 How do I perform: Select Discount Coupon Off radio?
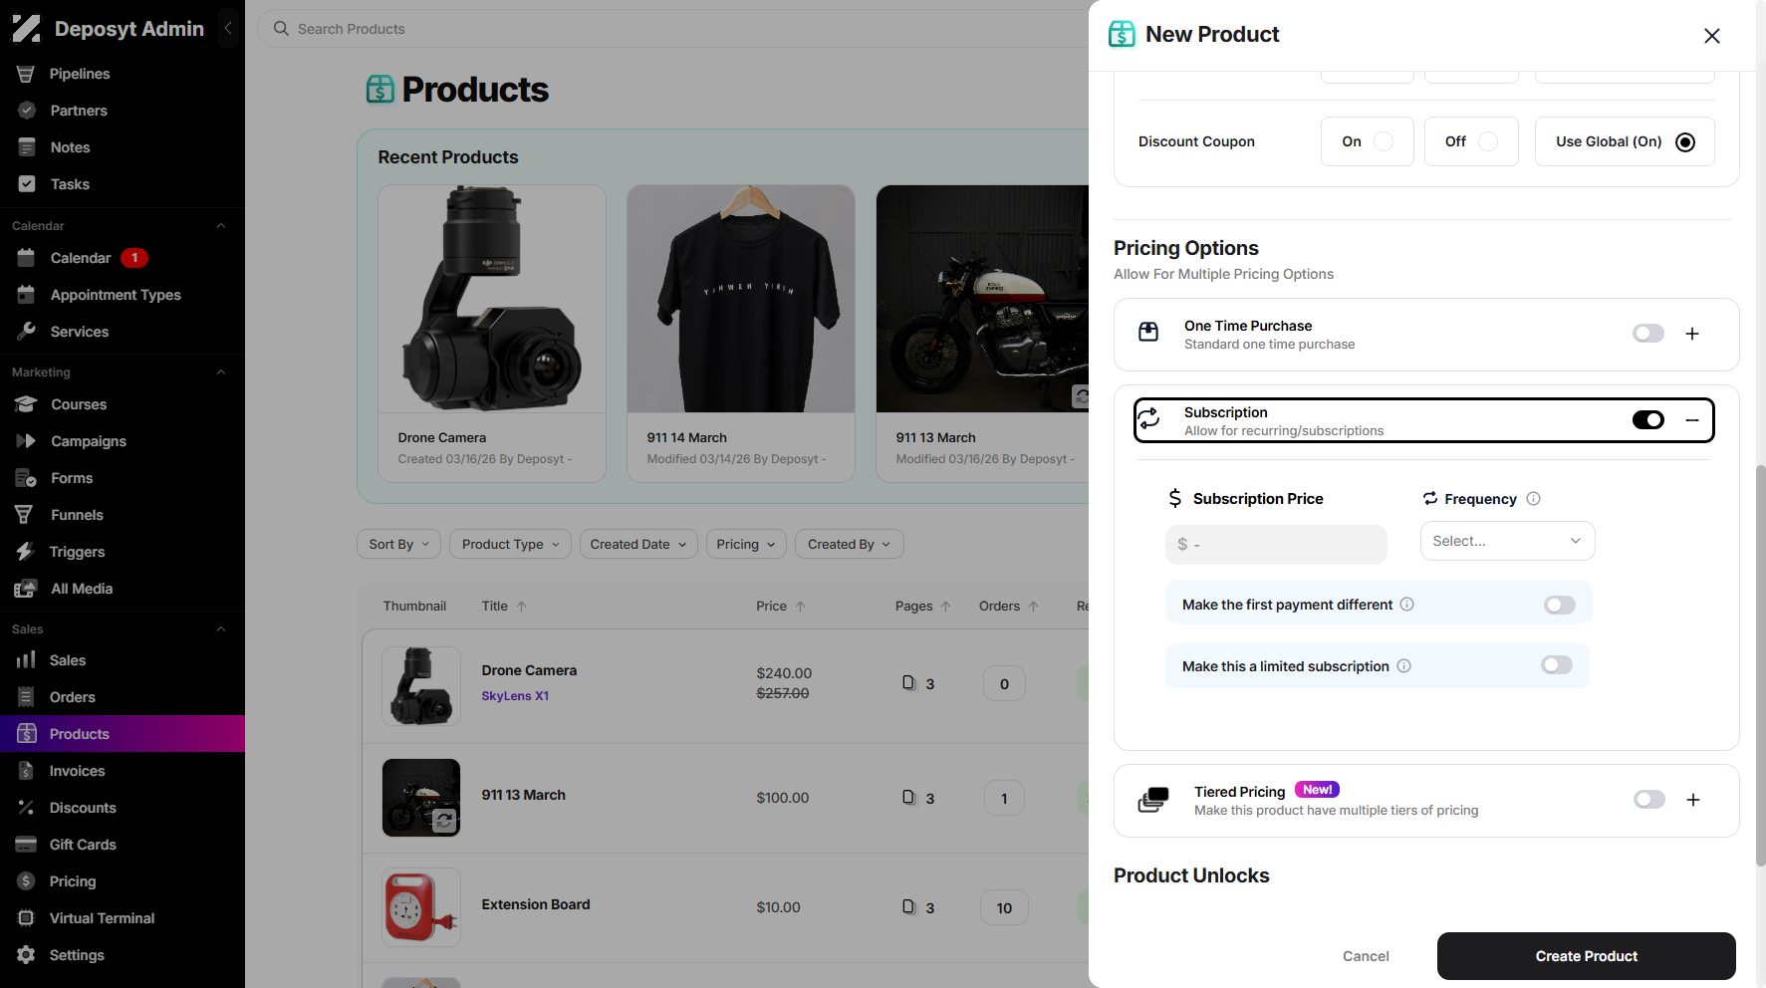tap(1488, 141)
